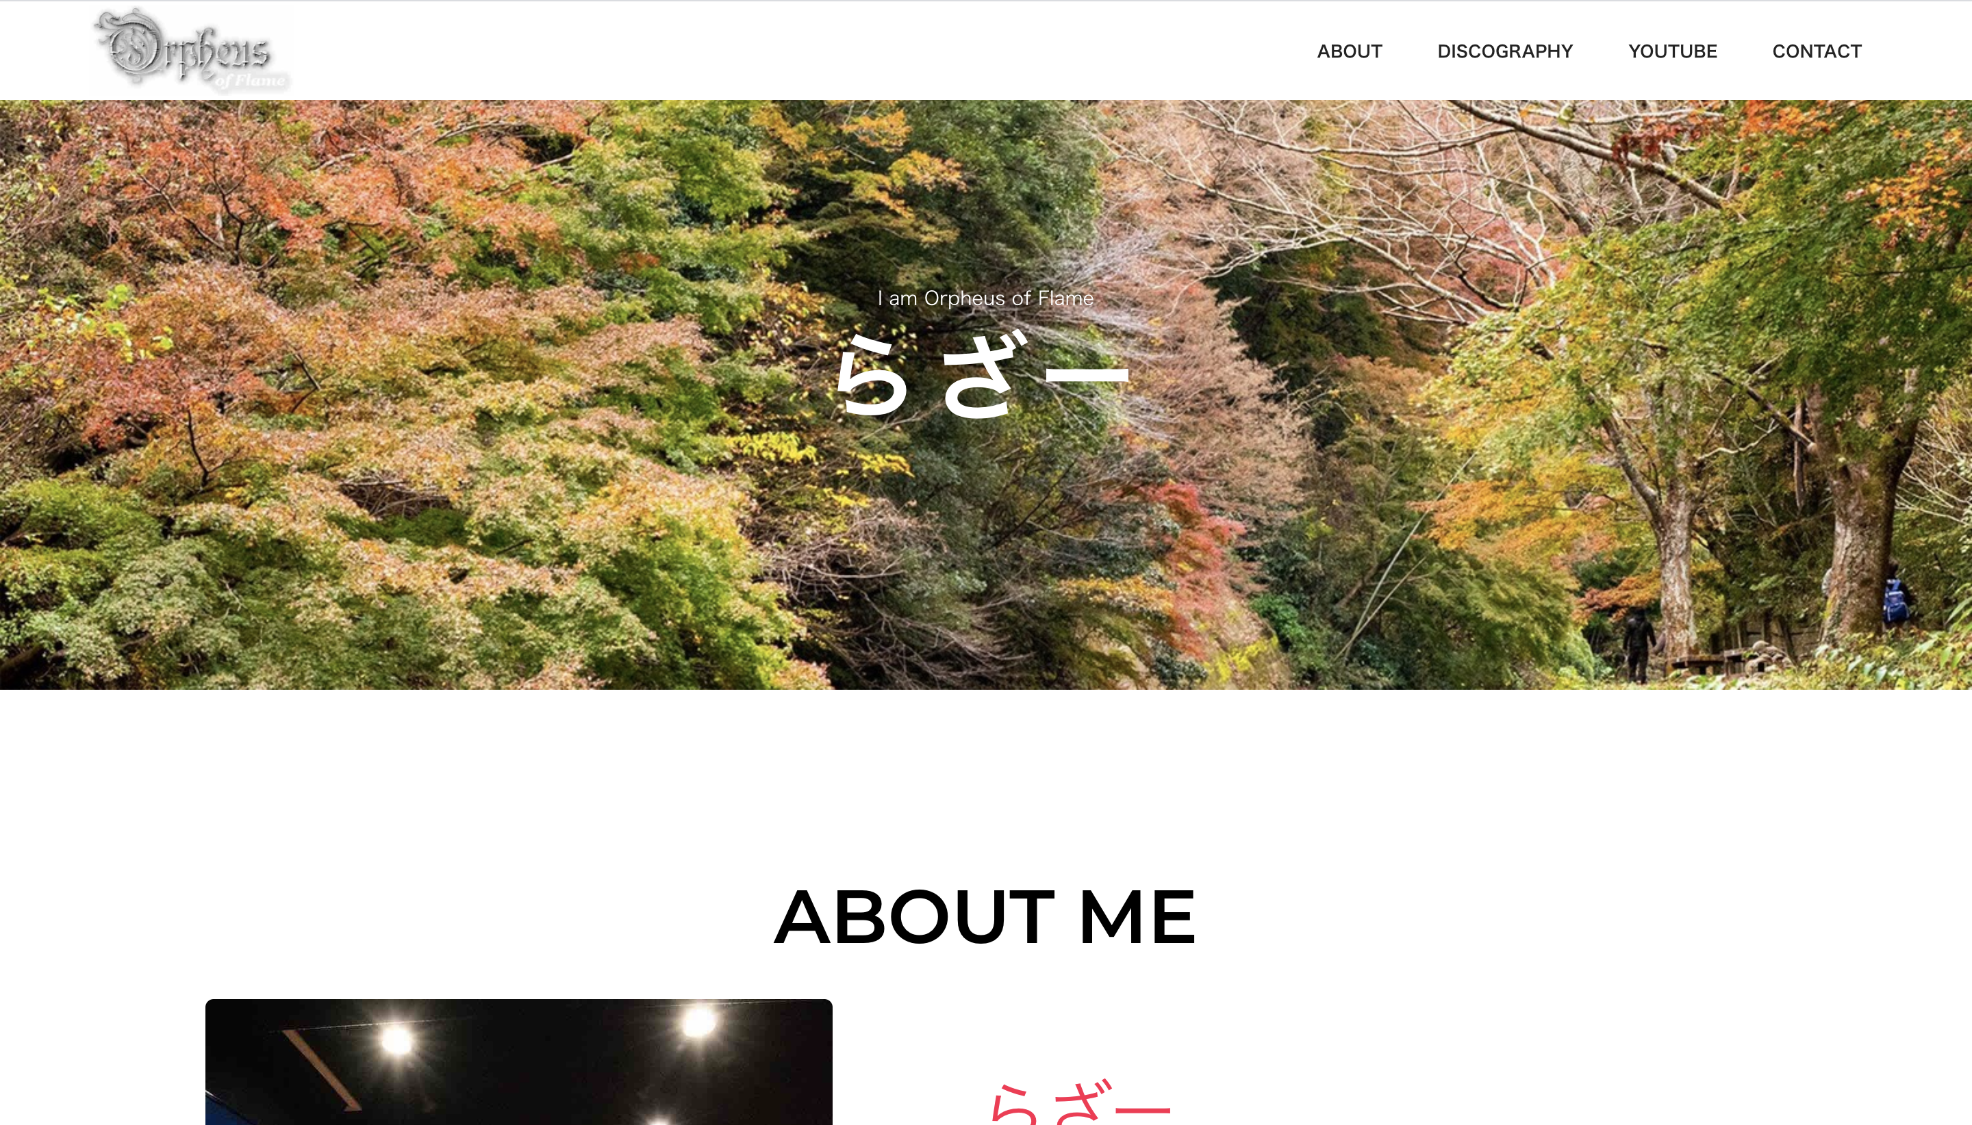1972x1125 pixels.
Task: Click the red らざー name text
Action: pos(1080,1102)
